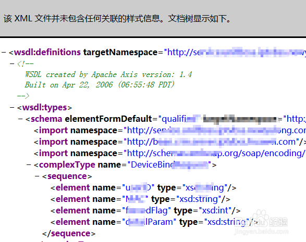Click the second element row with xsd:string type
The height and width of the screenshot is (242, 306).
pos(140,199)
